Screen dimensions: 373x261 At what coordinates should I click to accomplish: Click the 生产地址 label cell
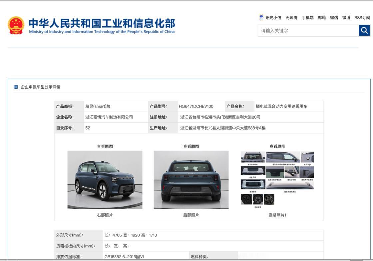[163, 128]
